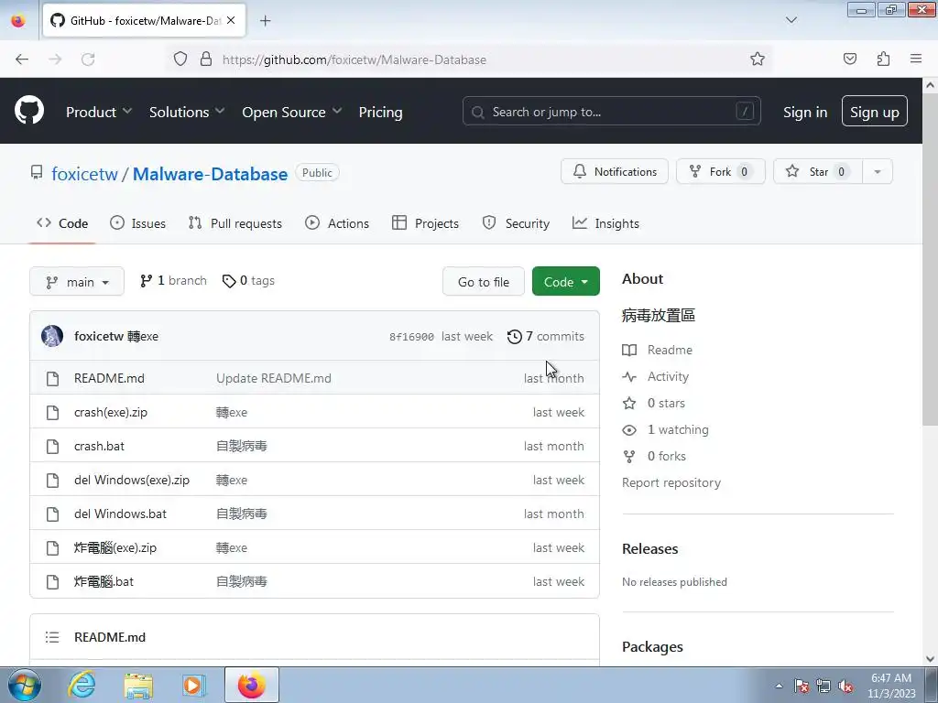The height and width of the screenshot is (703, 938).
Task: Click the network icon in system tray
Action: tap(823, 686)
